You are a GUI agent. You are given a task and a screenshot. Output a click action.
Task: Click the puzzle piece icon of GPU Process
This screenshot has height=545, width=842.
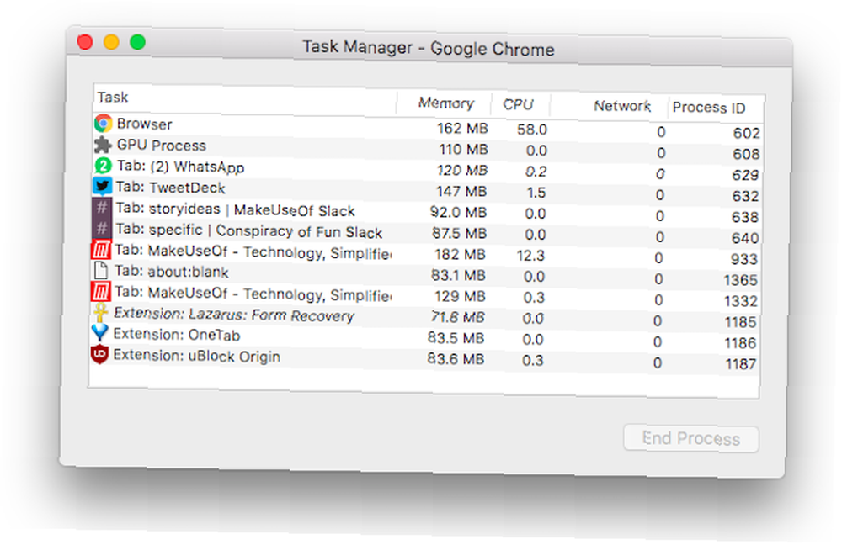[103, 145]
